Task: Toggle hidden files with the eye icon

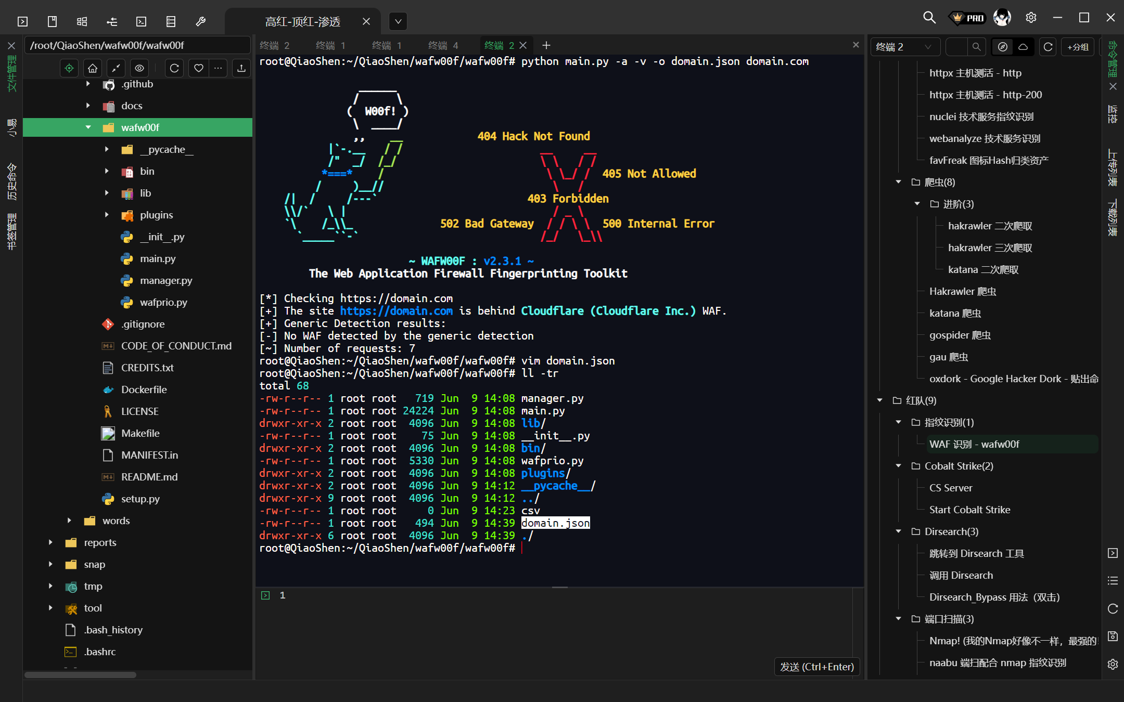Action: click(139, 68)
